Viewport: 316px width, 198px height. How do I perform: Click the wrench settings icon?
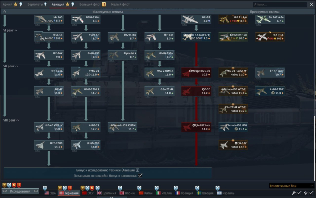(293, 193)
